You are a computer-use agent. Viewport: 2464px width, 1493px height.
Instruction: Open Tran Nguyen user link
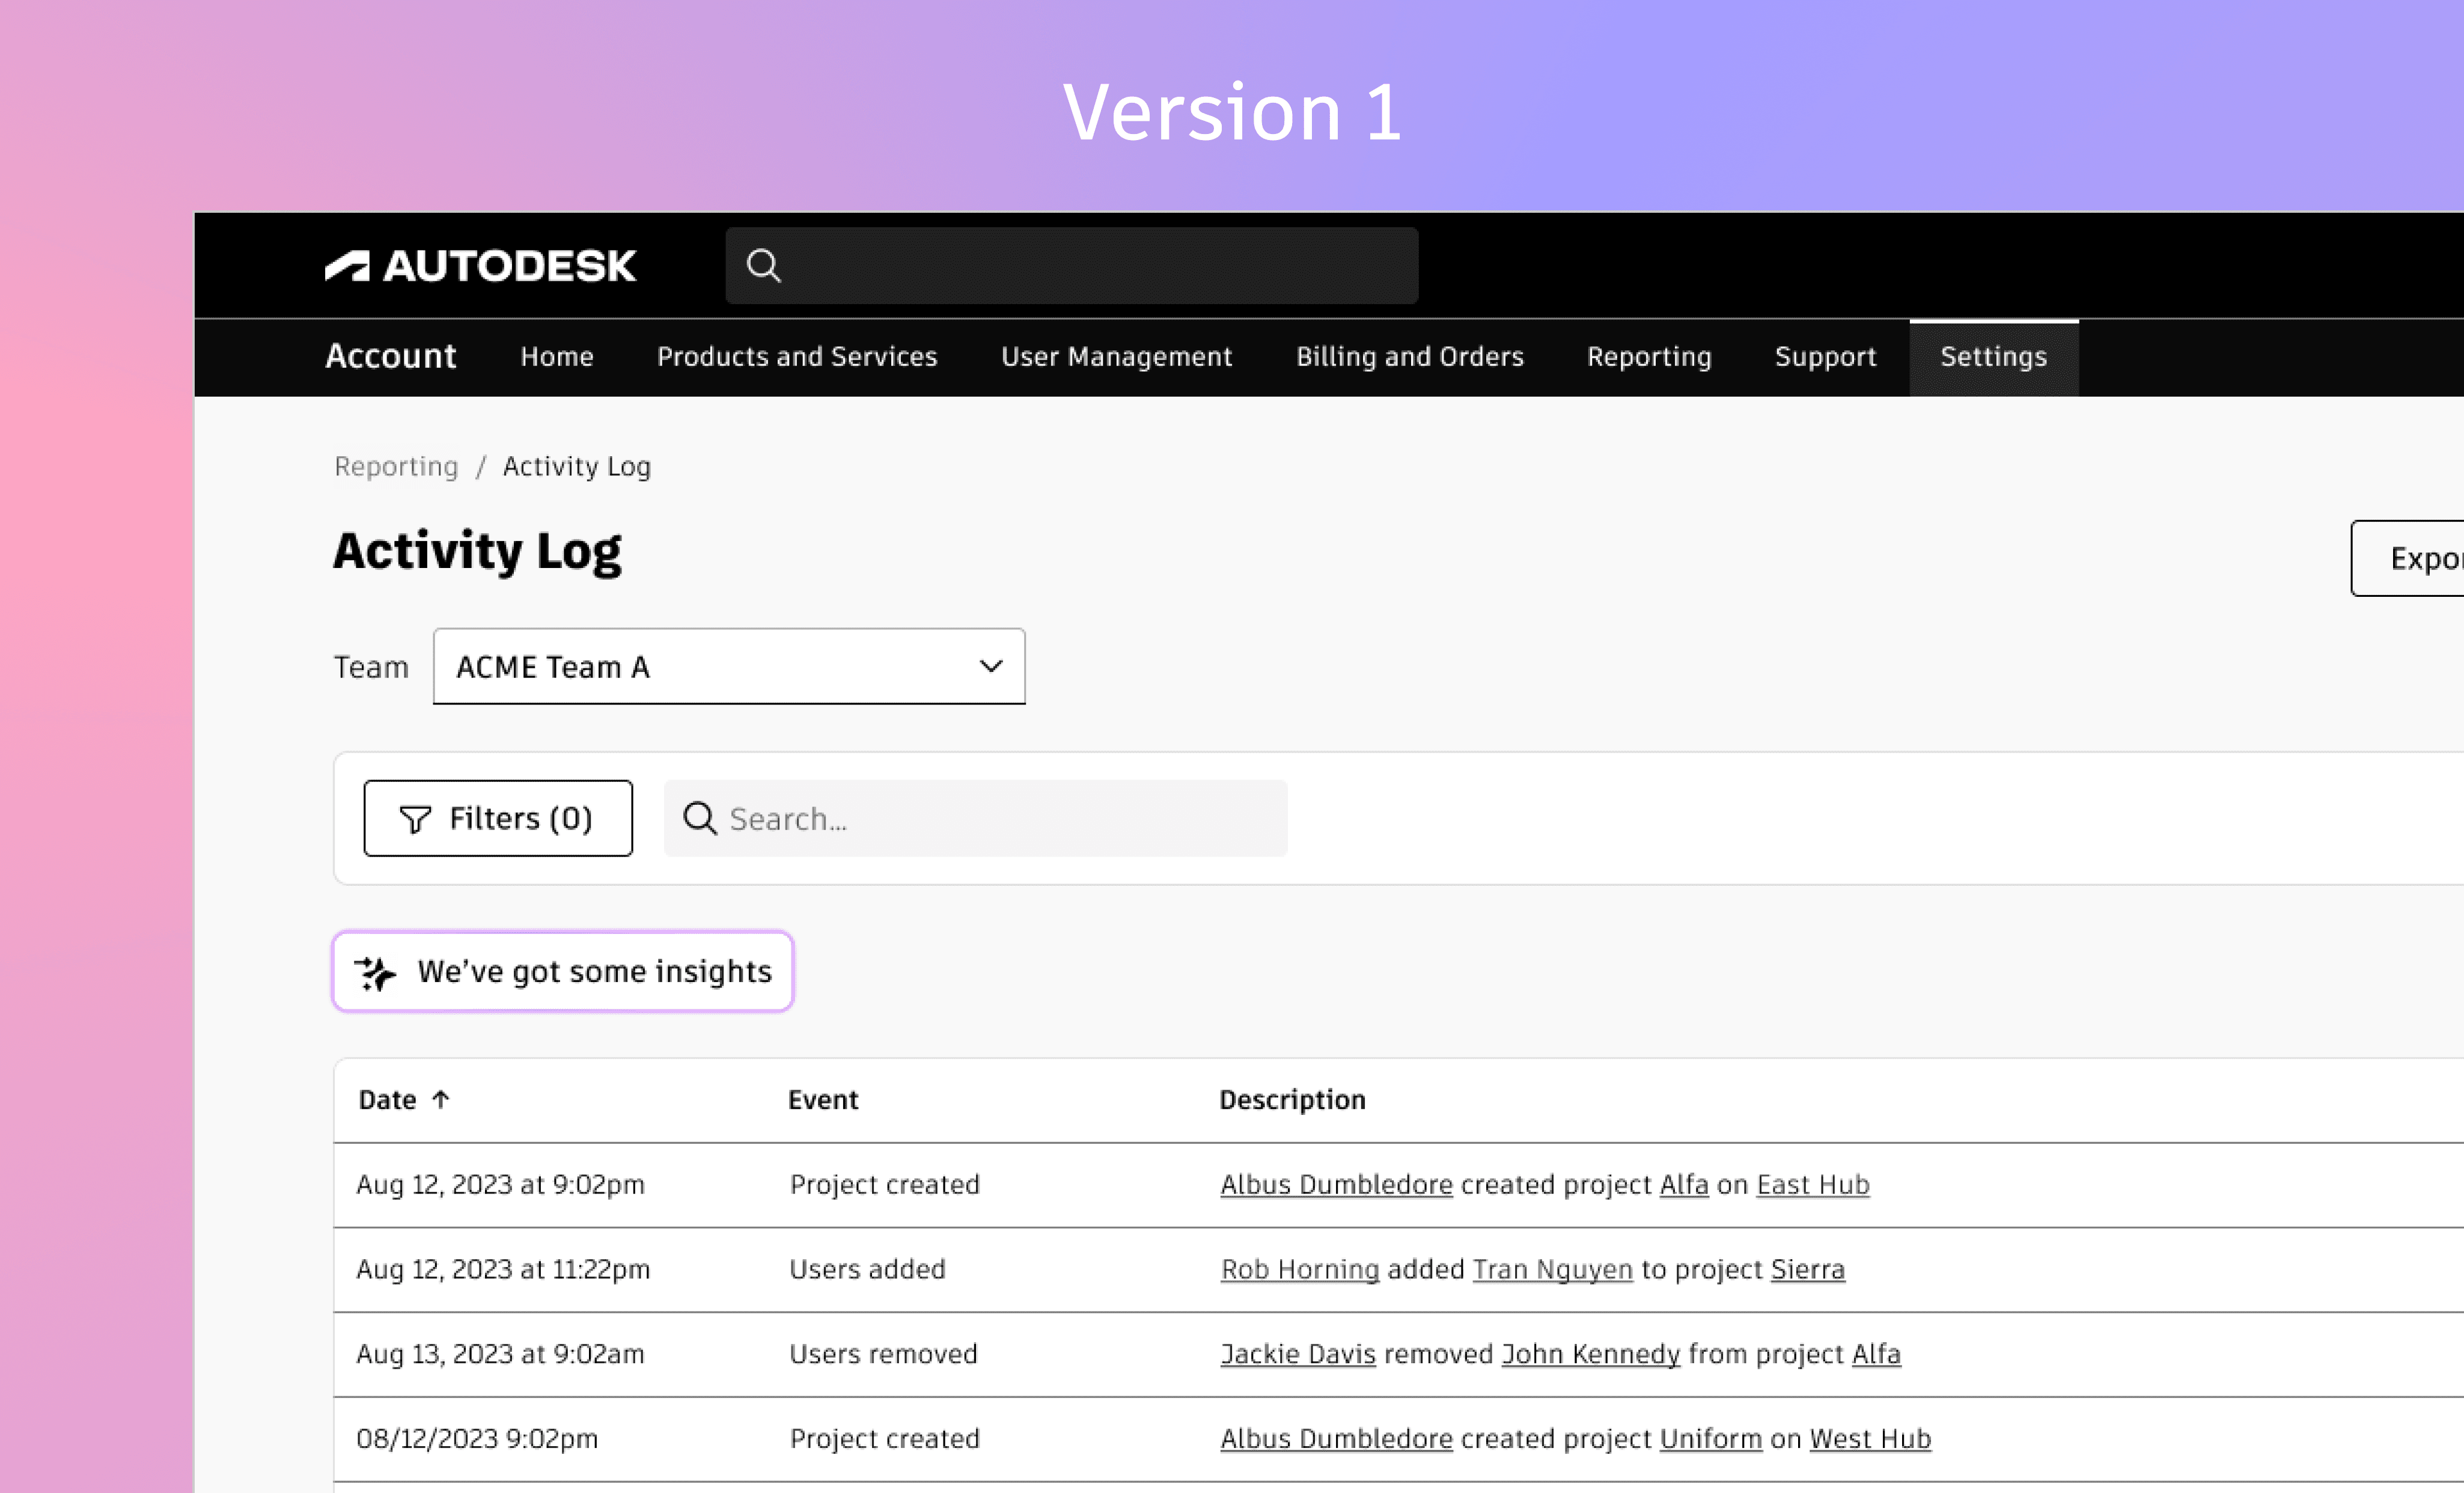tap(1552, 1269)
